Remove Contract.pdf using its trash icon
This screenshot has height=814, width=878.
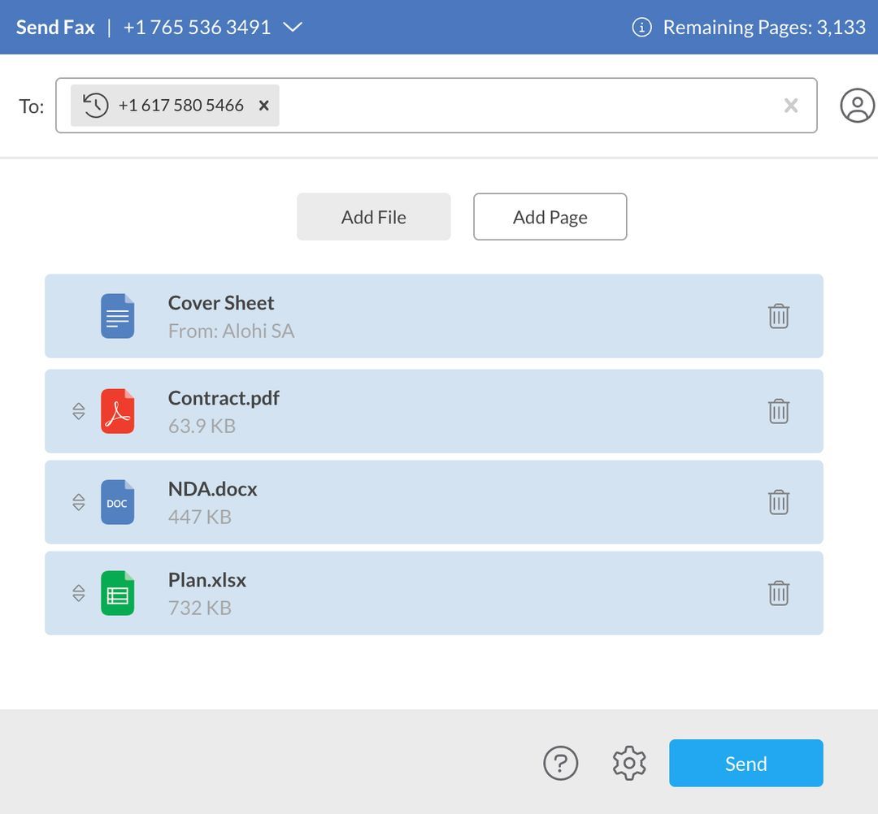click(x=778, y=410)
